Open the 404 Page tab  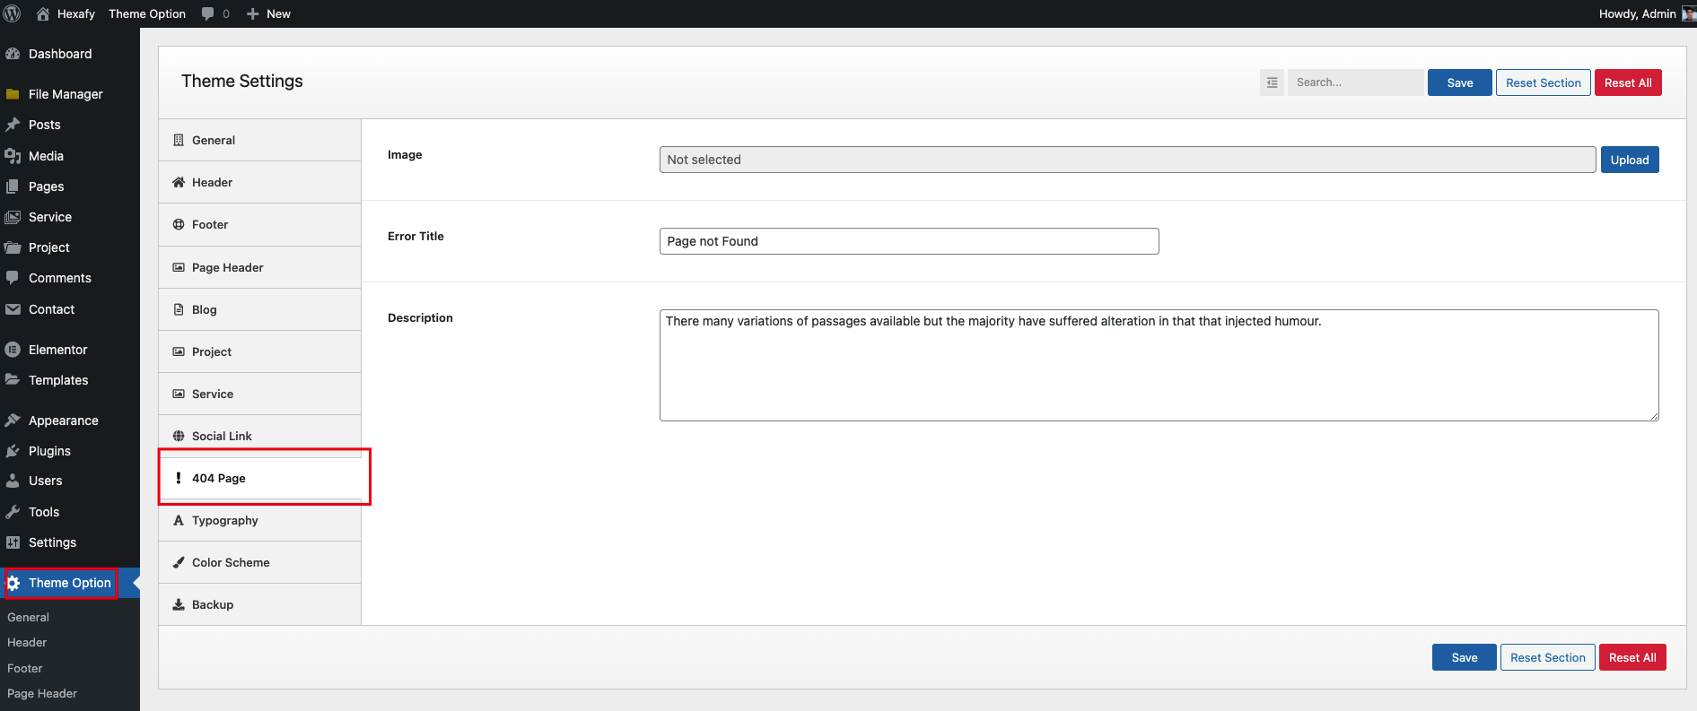click(260, 478)
